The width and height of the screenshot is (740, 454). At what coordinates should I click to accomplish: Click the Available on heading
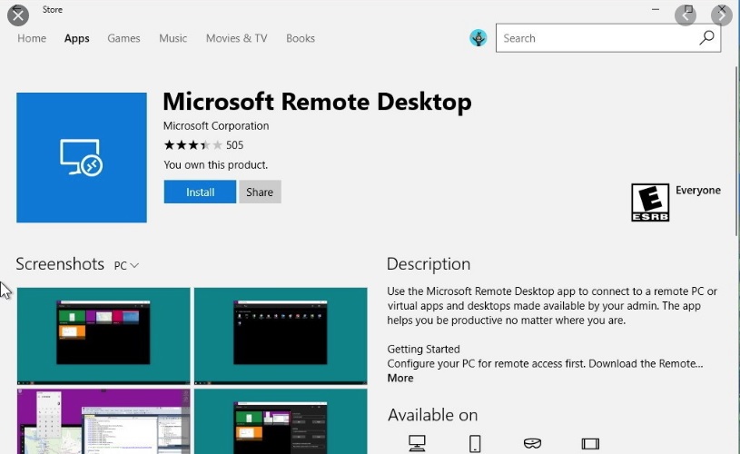(433, 415)
